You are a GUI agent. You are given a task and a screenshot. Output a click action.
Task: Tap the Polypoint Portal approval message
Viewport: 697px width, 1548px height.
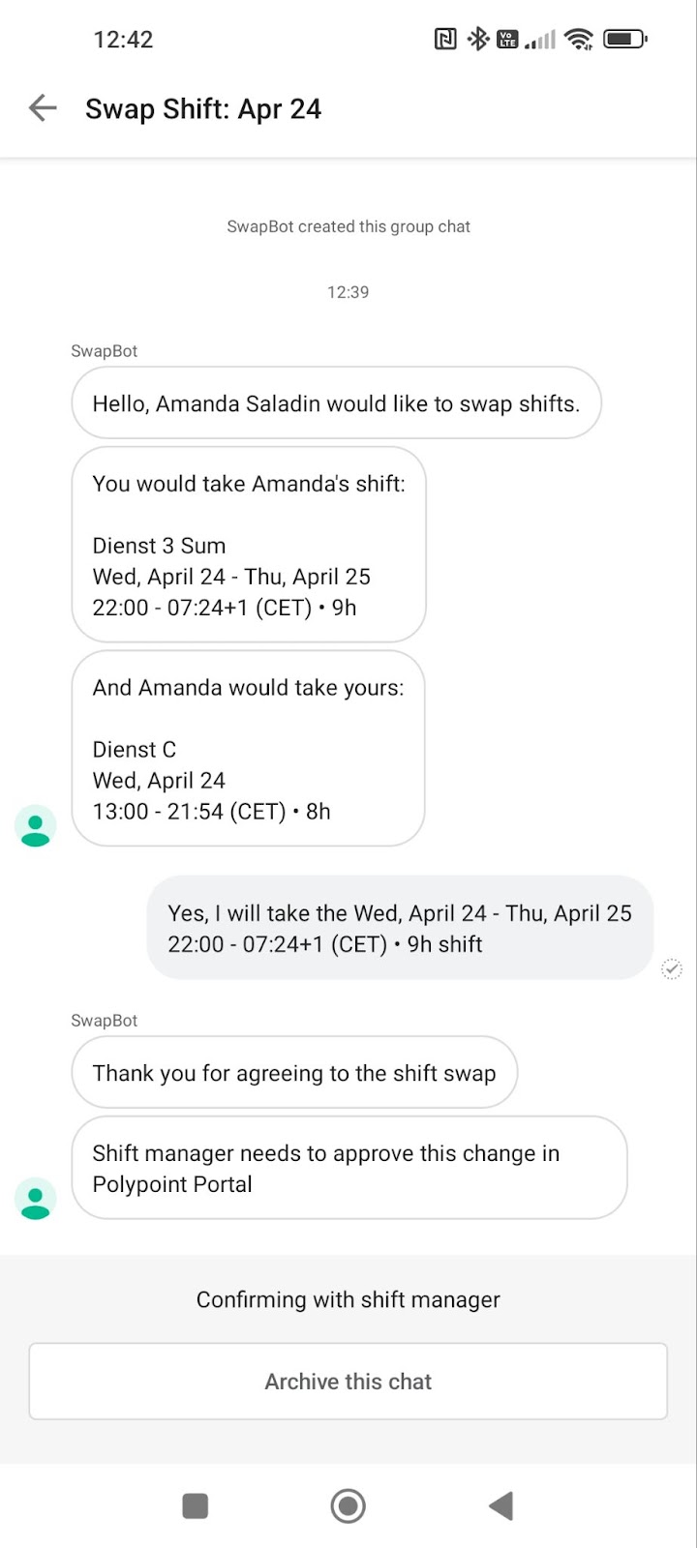[x=348, y=1168]
